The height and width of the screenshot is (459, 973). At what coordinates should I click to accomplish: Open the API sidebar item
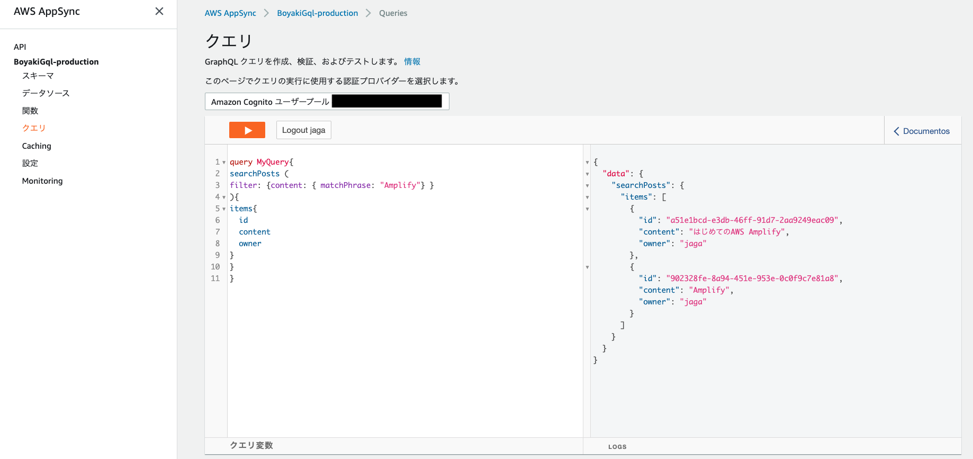[x=20, y=47]
